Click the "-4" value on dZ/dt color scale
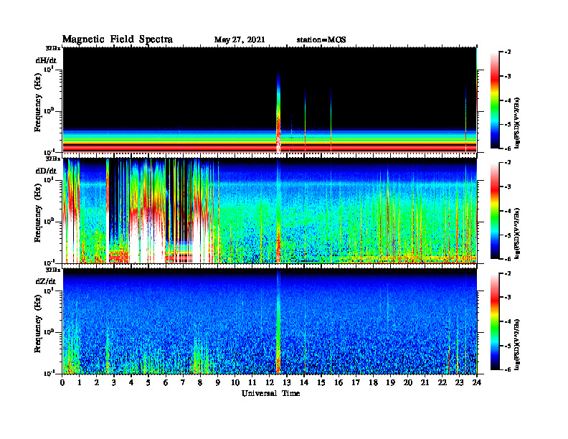 point(508,321)
